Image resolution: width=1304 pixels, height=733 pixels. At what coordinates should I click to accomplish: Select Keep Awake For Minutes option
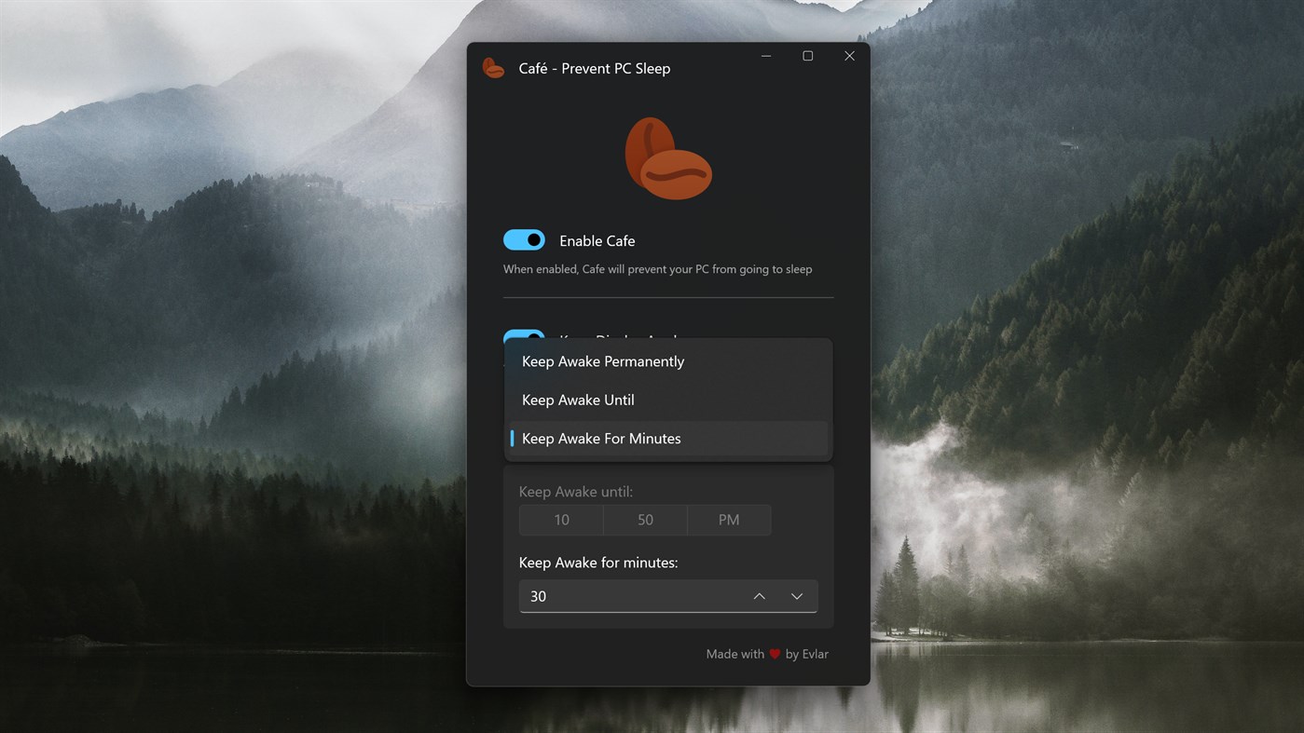[601, 438]
